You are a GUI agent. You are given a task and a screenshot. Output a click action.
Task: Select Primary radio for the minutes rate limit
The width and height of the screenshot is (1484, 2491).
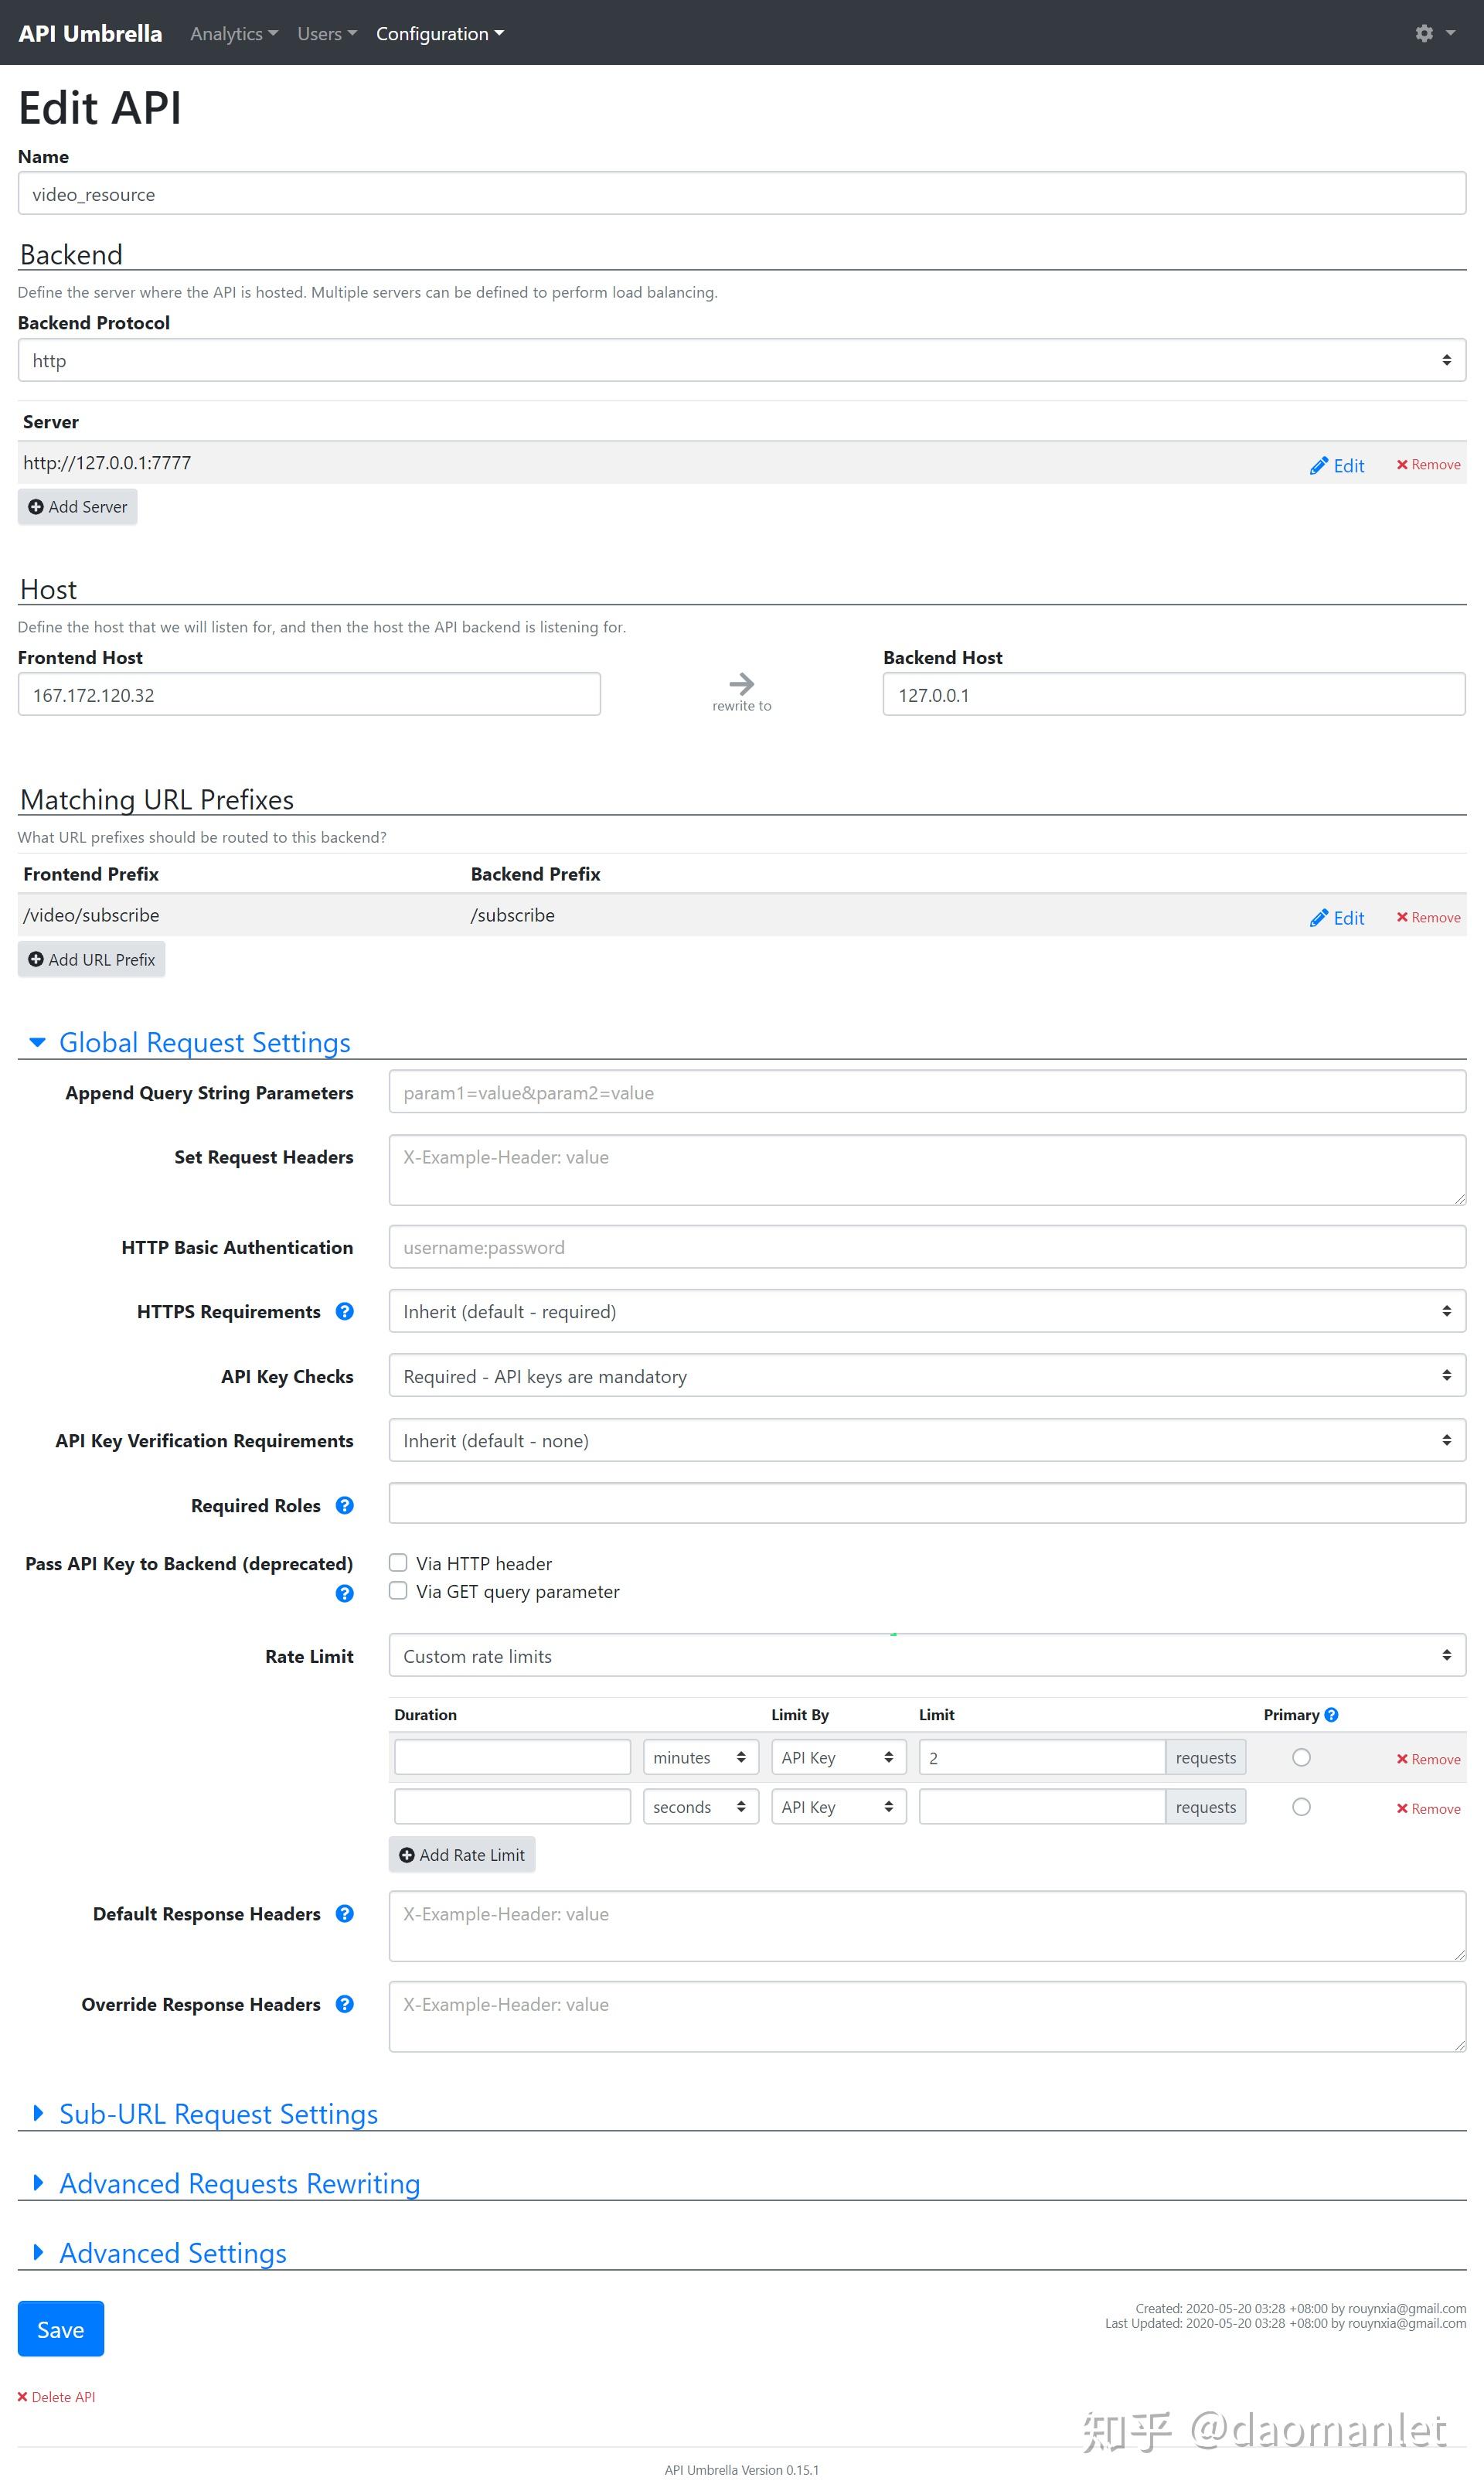1300,1757
